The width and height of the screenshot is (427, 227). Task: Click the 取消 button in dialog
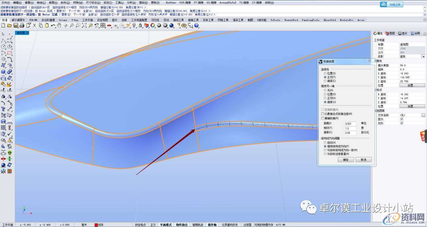(363, 160)
